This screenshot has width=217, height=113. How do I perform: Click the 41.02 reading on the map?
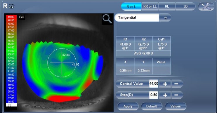tap(76, 65)
